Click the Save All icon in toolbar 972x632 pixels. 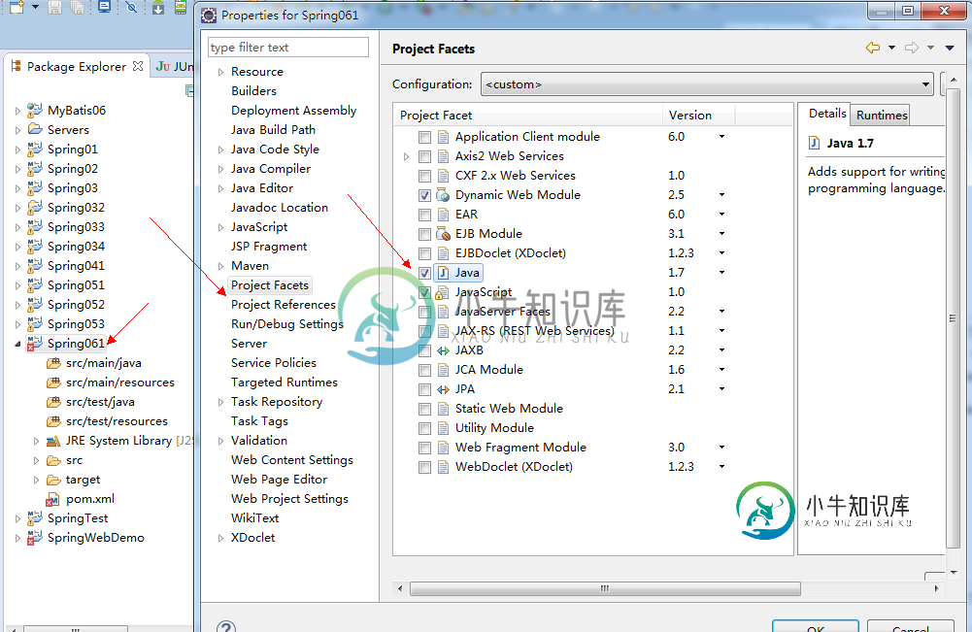pos(77,8)
